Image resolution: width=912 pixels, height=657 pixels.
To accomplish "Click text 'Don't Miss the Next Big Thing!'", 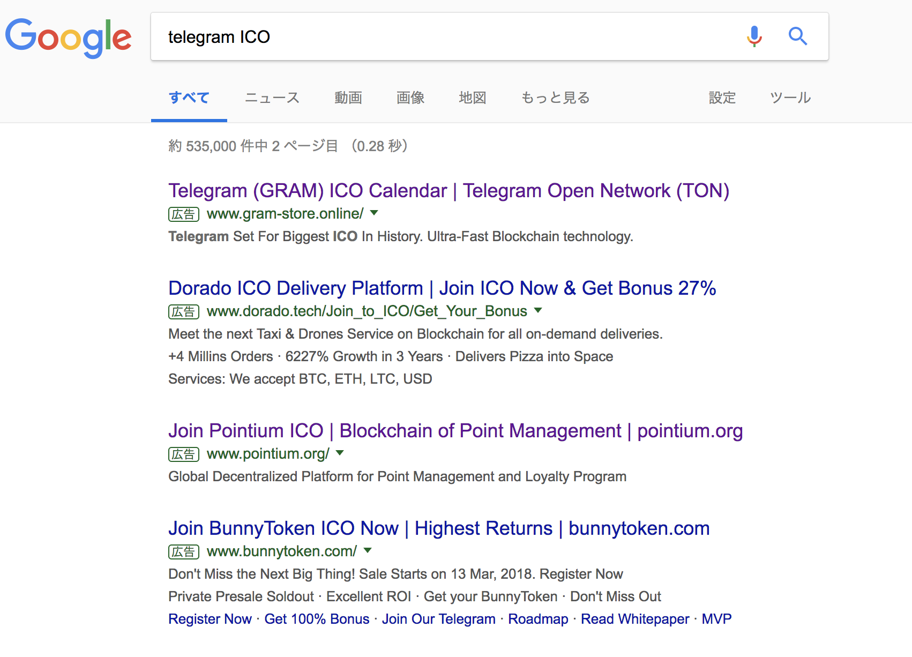I will coord(261,574).
